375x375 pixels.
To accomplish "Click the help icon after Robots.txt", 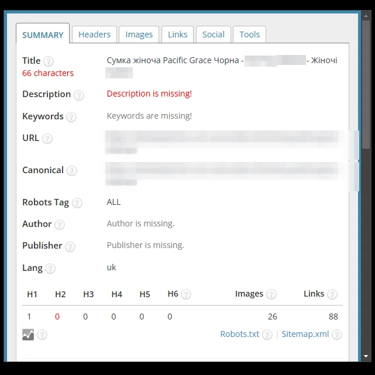I will pyautogui.click(x=267, y=335).
